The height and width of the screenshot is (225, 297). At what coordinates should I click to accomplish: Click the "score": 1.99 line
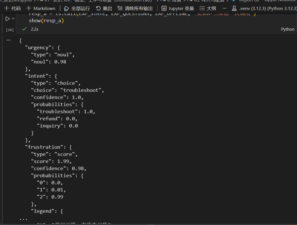[51, 161]
